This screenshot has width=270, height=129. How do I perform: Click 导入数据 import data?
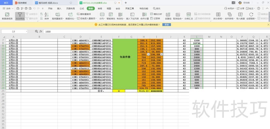tap(240, 16)
